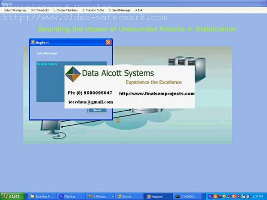Choose the 4.Exit menu item

pos(139,10)
